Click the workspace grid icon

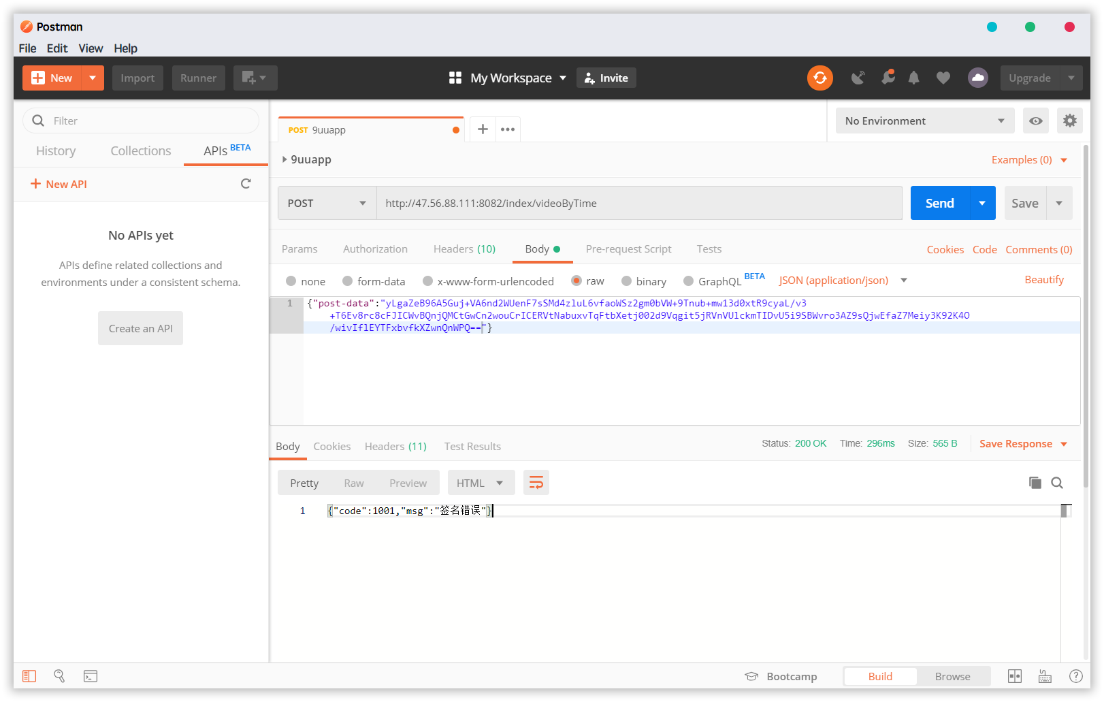(455, 78)
